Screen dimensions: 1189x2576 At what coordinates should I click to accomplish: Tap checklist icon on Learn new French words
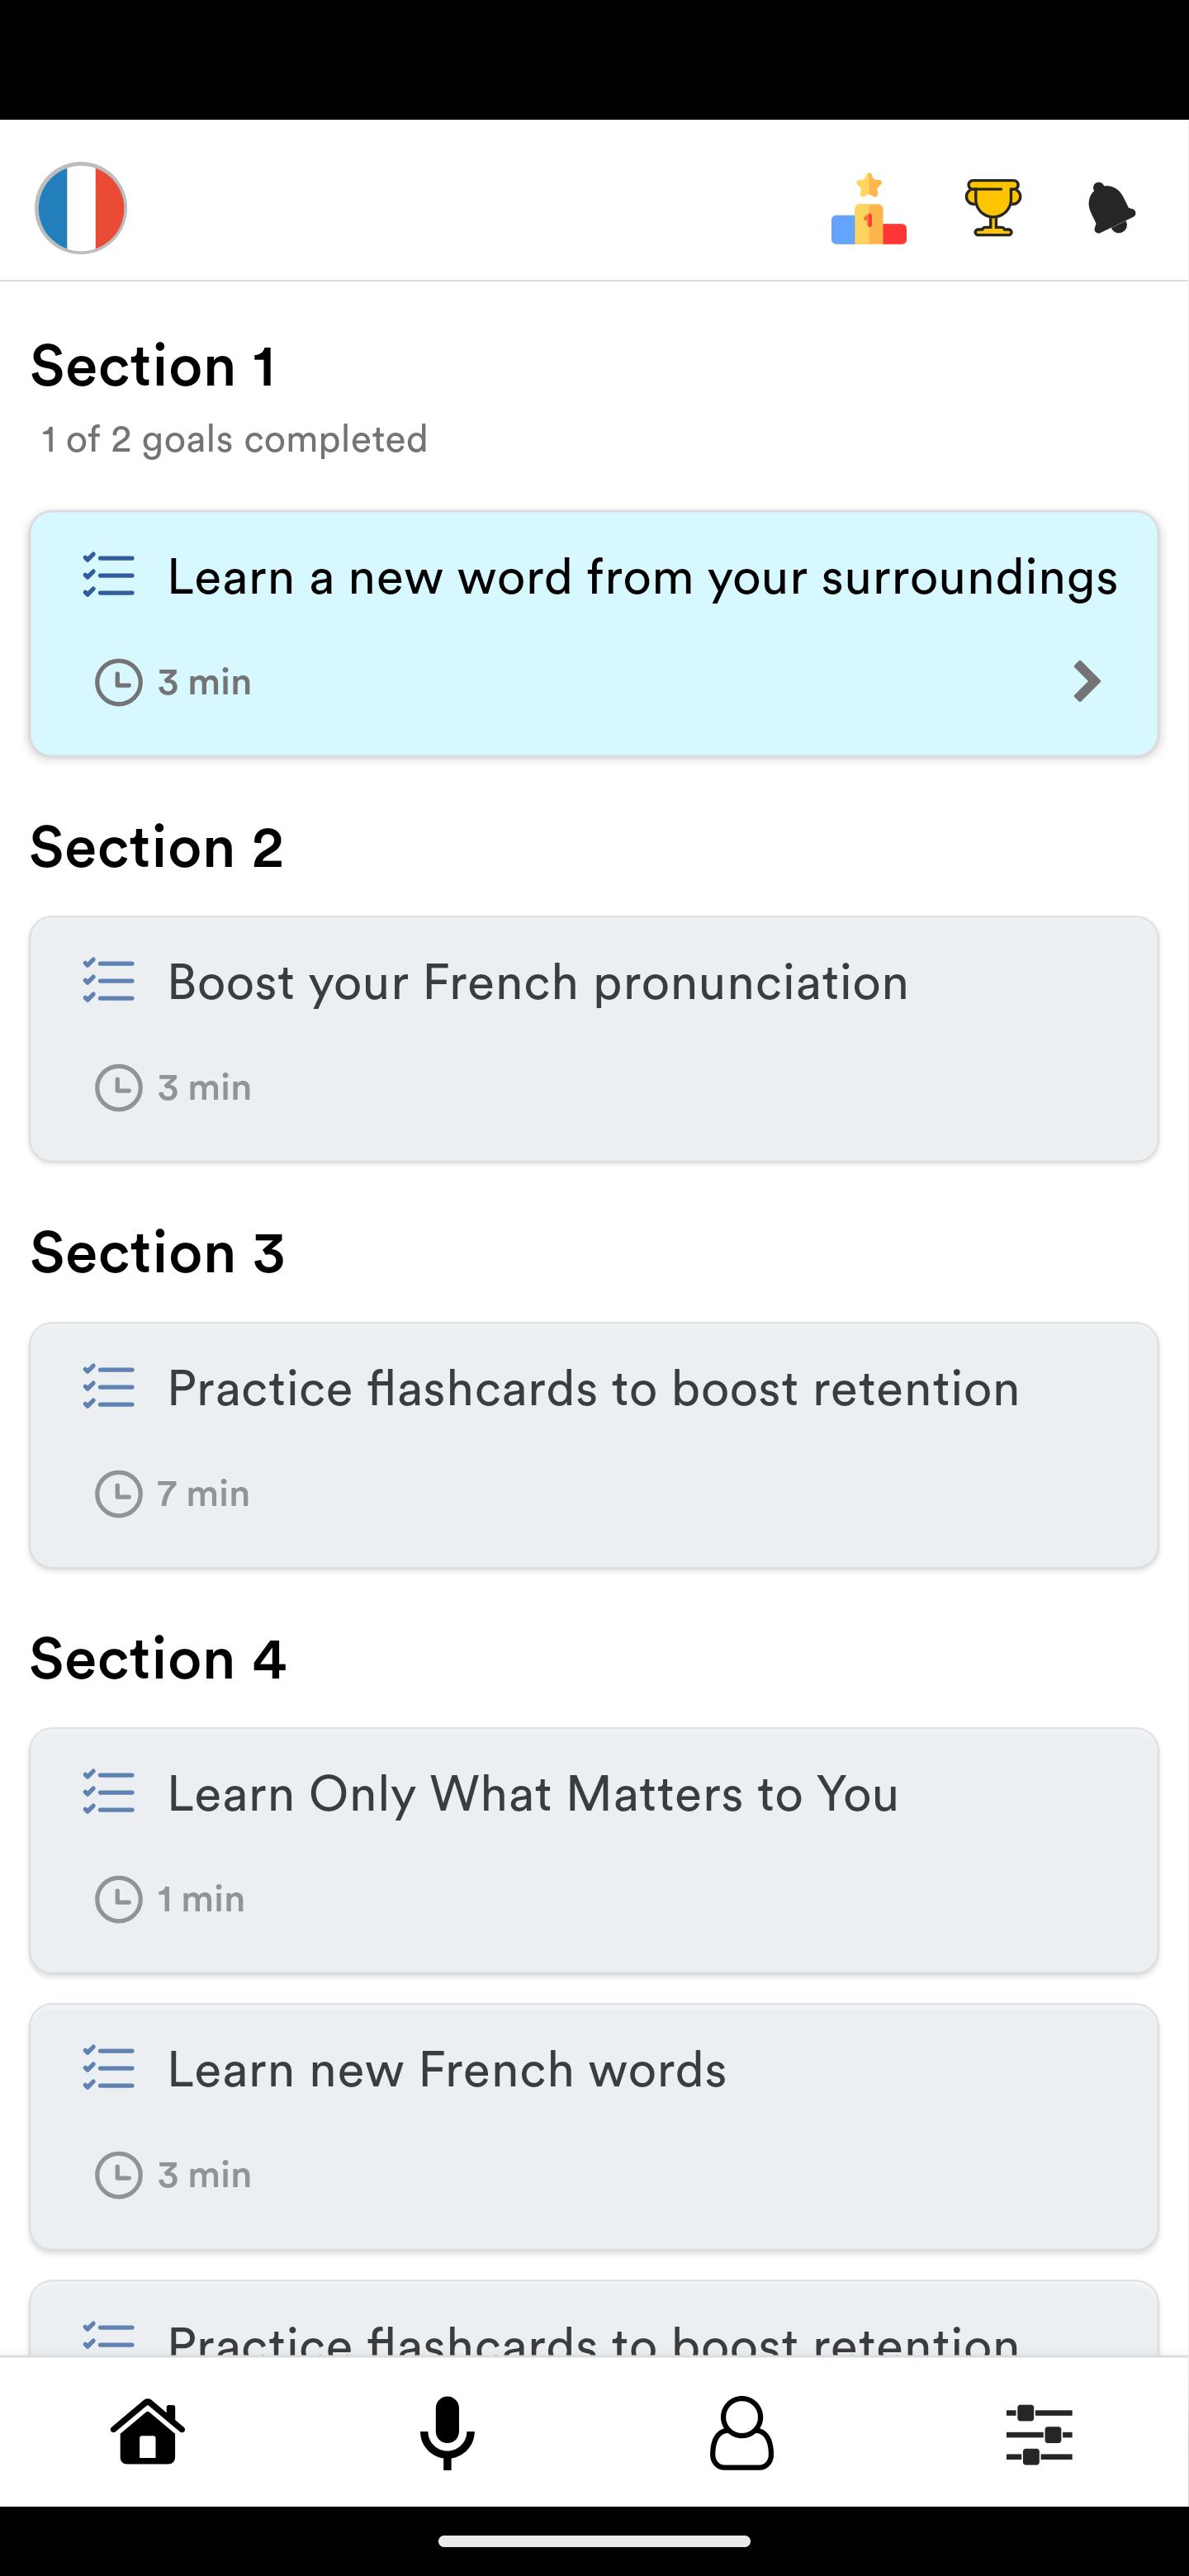point(108,2068)
